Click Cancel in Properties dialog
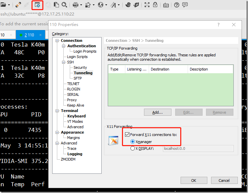248x193 pixels. point(224,181)
